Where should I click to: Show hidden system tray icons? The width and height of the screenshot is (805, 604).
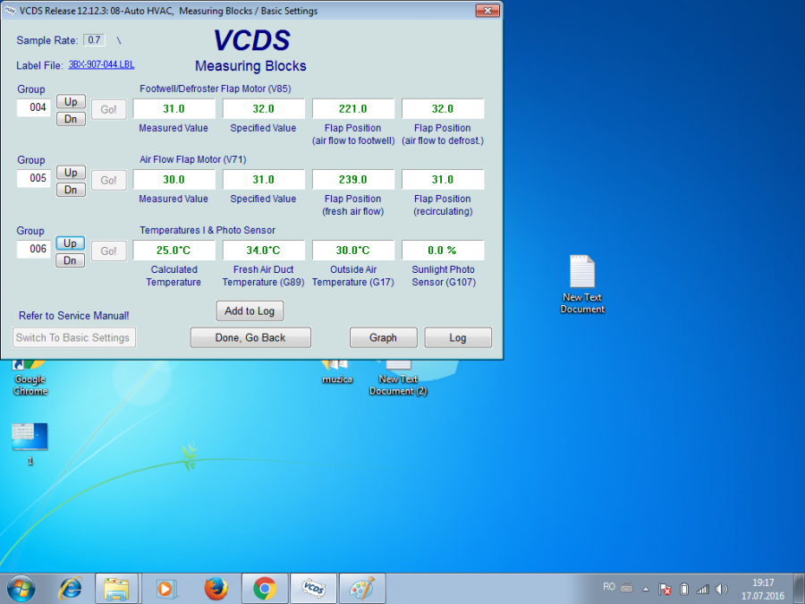point(645,589)
